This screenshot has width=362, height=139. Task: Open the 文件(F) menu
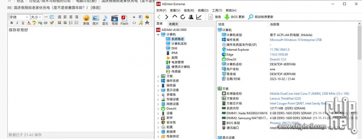(161, 10)
